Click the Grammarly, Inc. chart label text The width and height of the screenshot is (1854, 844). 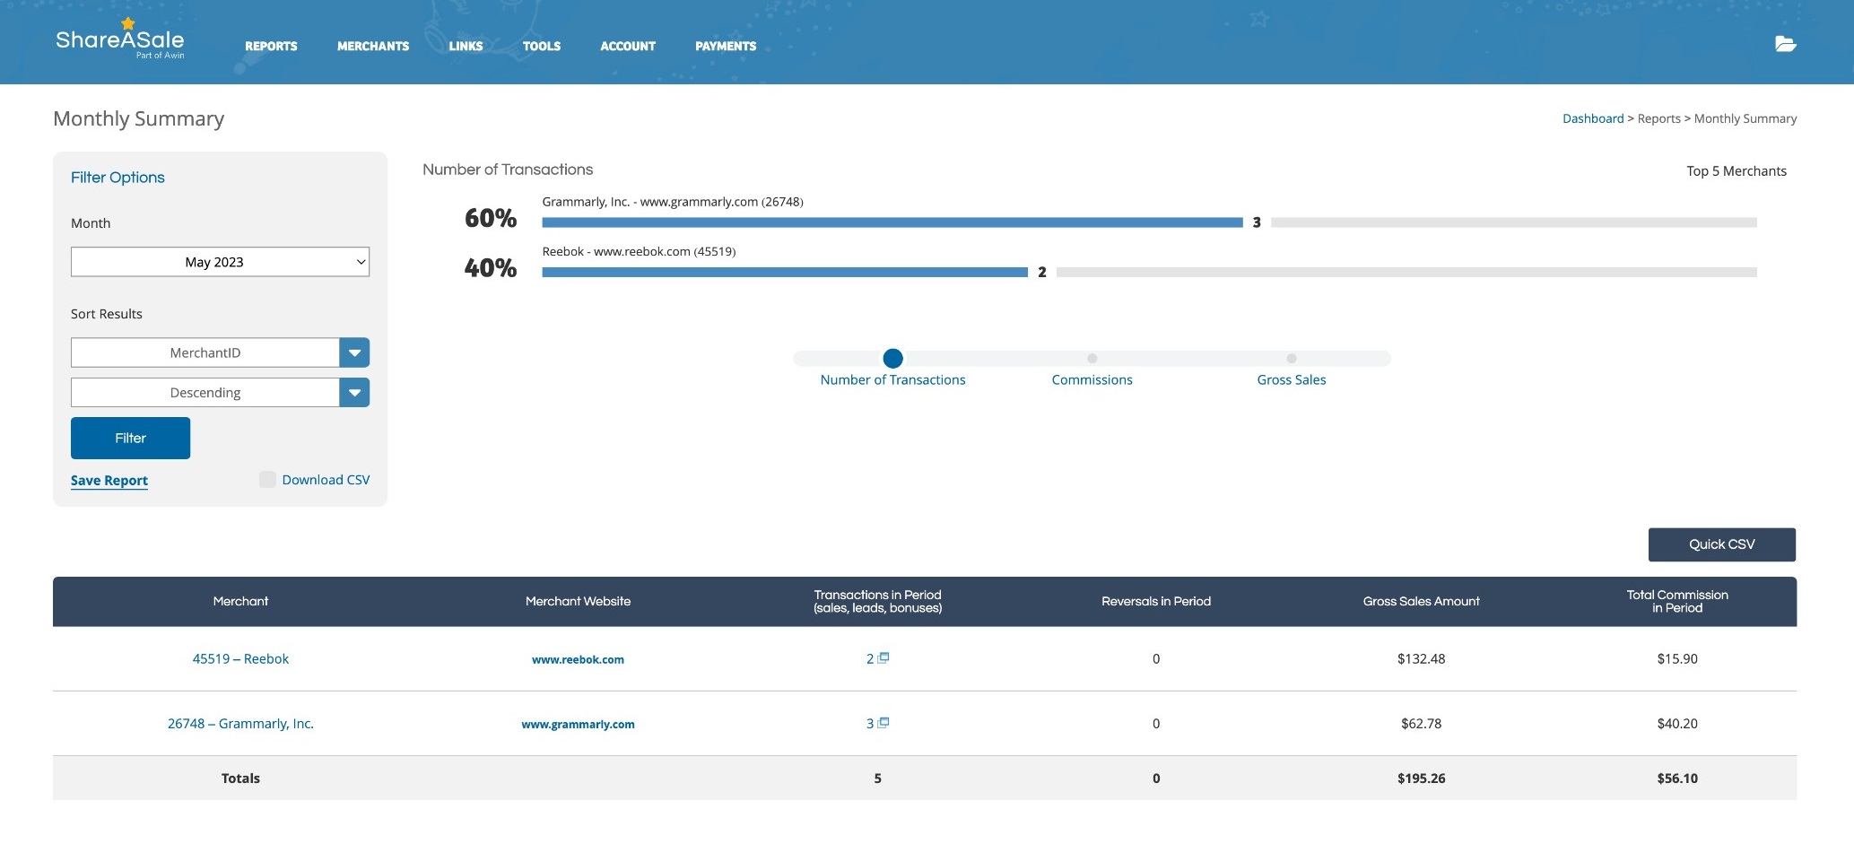[x=673, y=202]
